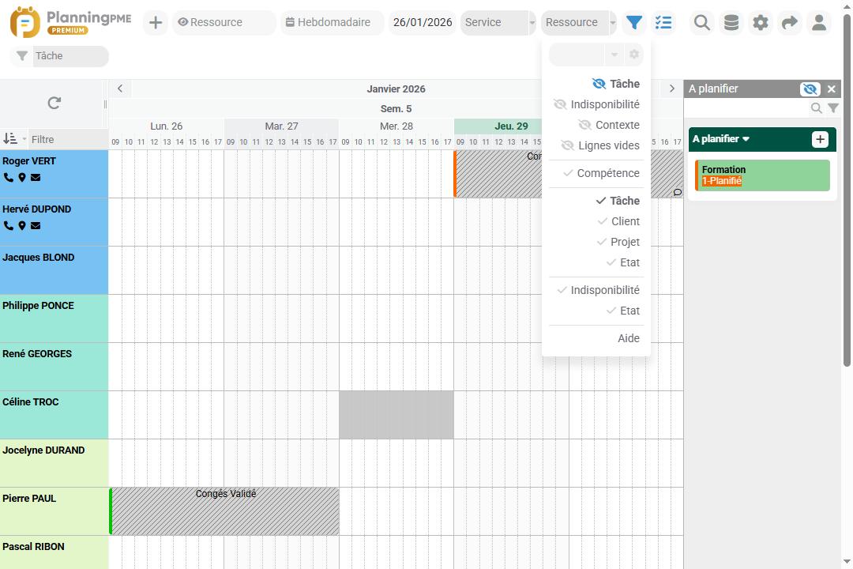Open the Roger VERT resource

coord(54,174)
